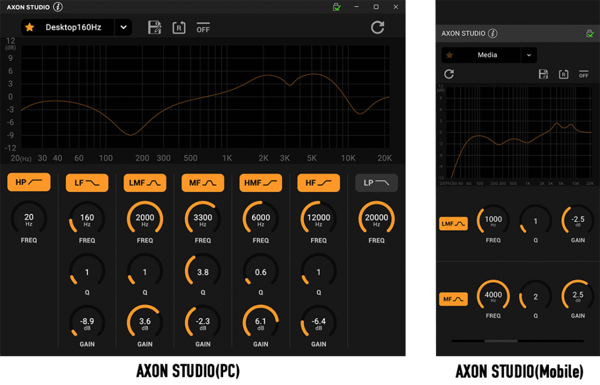Click the EQ curve graph in mobile app
Viewport: 600px width, 385px height.
tap(519, 132)
